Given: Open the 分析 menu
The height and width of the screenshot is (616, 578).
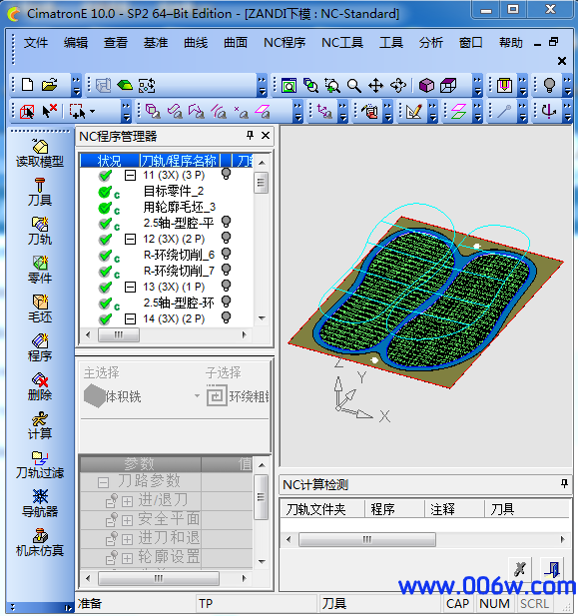Looking at the screenshot, I should [431, 42].
